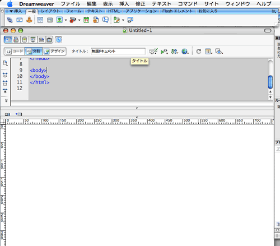
Task: Open the ファイル menu
Action: click(71, 4)
